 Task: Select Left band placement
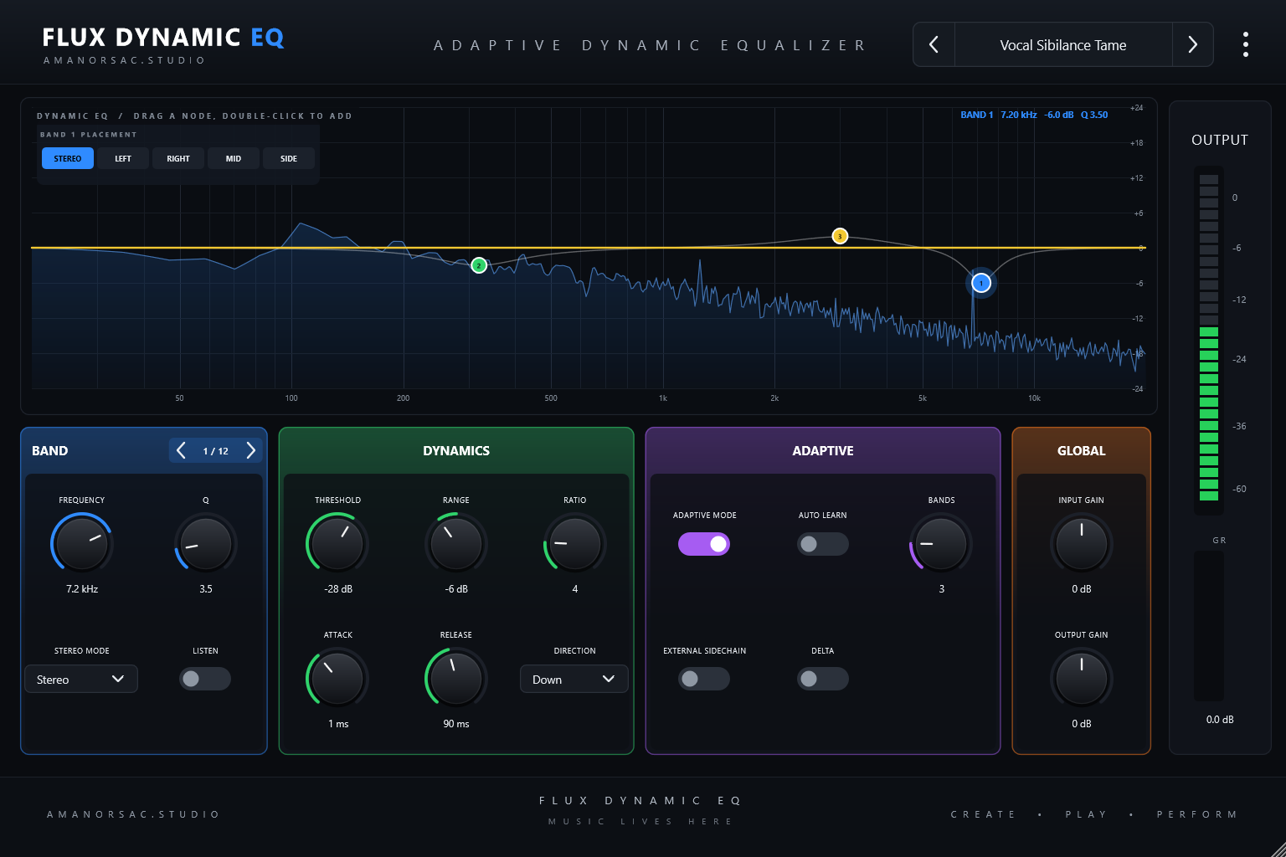pyautogui.click(x=123, y=158)
